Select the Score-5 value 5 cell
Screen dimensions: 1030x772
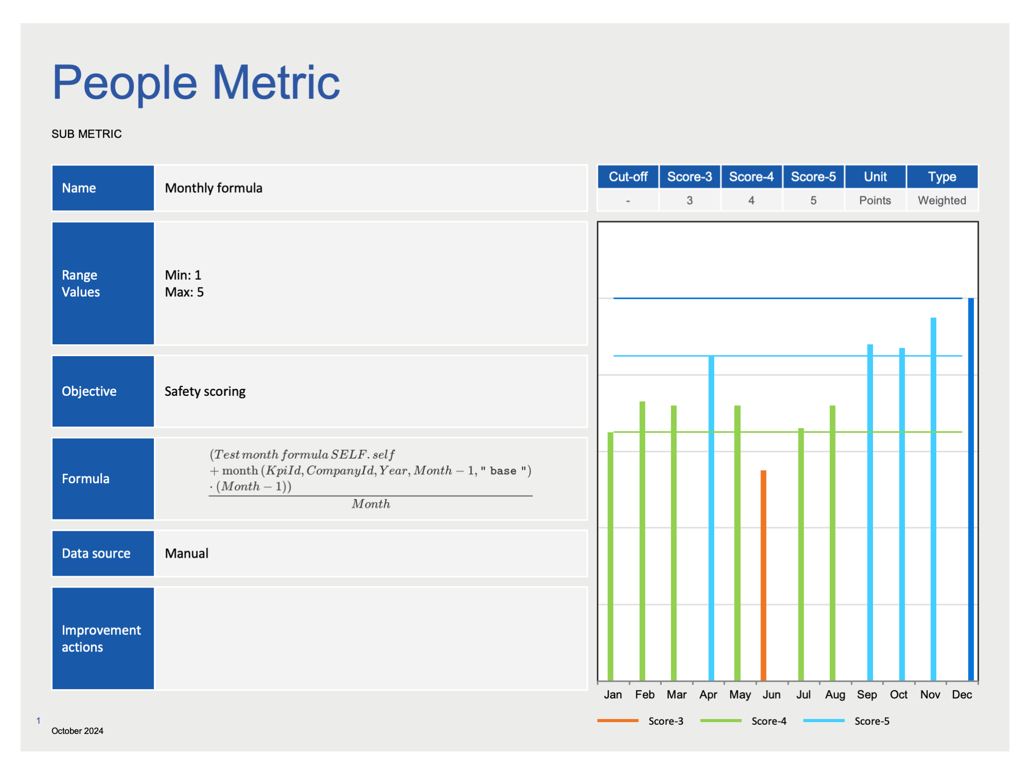[813, 200]
